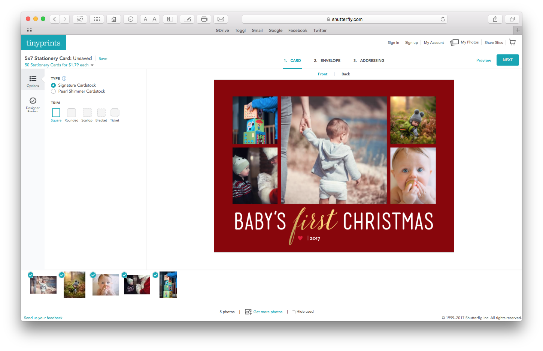Image resolution: width=543 pixels, height=351 pixels.
Task: Toggle the Hide used option
Action: 303,312
